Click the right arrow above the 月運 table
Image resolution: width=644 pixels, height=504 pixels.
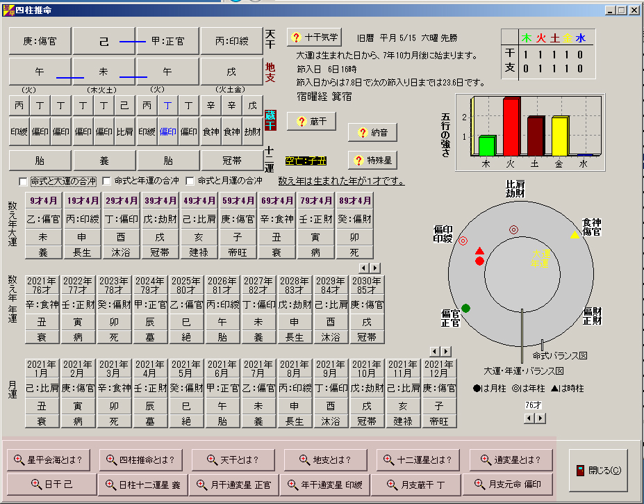point(446,352)
